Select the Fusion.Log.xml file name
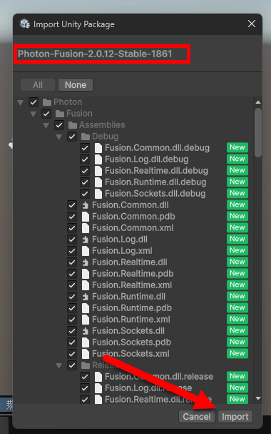271x434 pixels. coord(122,251)
